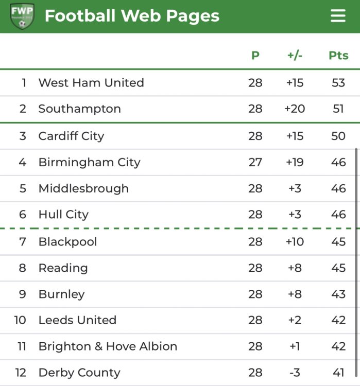Open Cardiff City team link
The image size is (360, 386).
71,136
